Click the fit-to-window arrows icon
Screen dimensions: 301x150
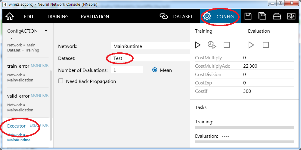point(291,16)
